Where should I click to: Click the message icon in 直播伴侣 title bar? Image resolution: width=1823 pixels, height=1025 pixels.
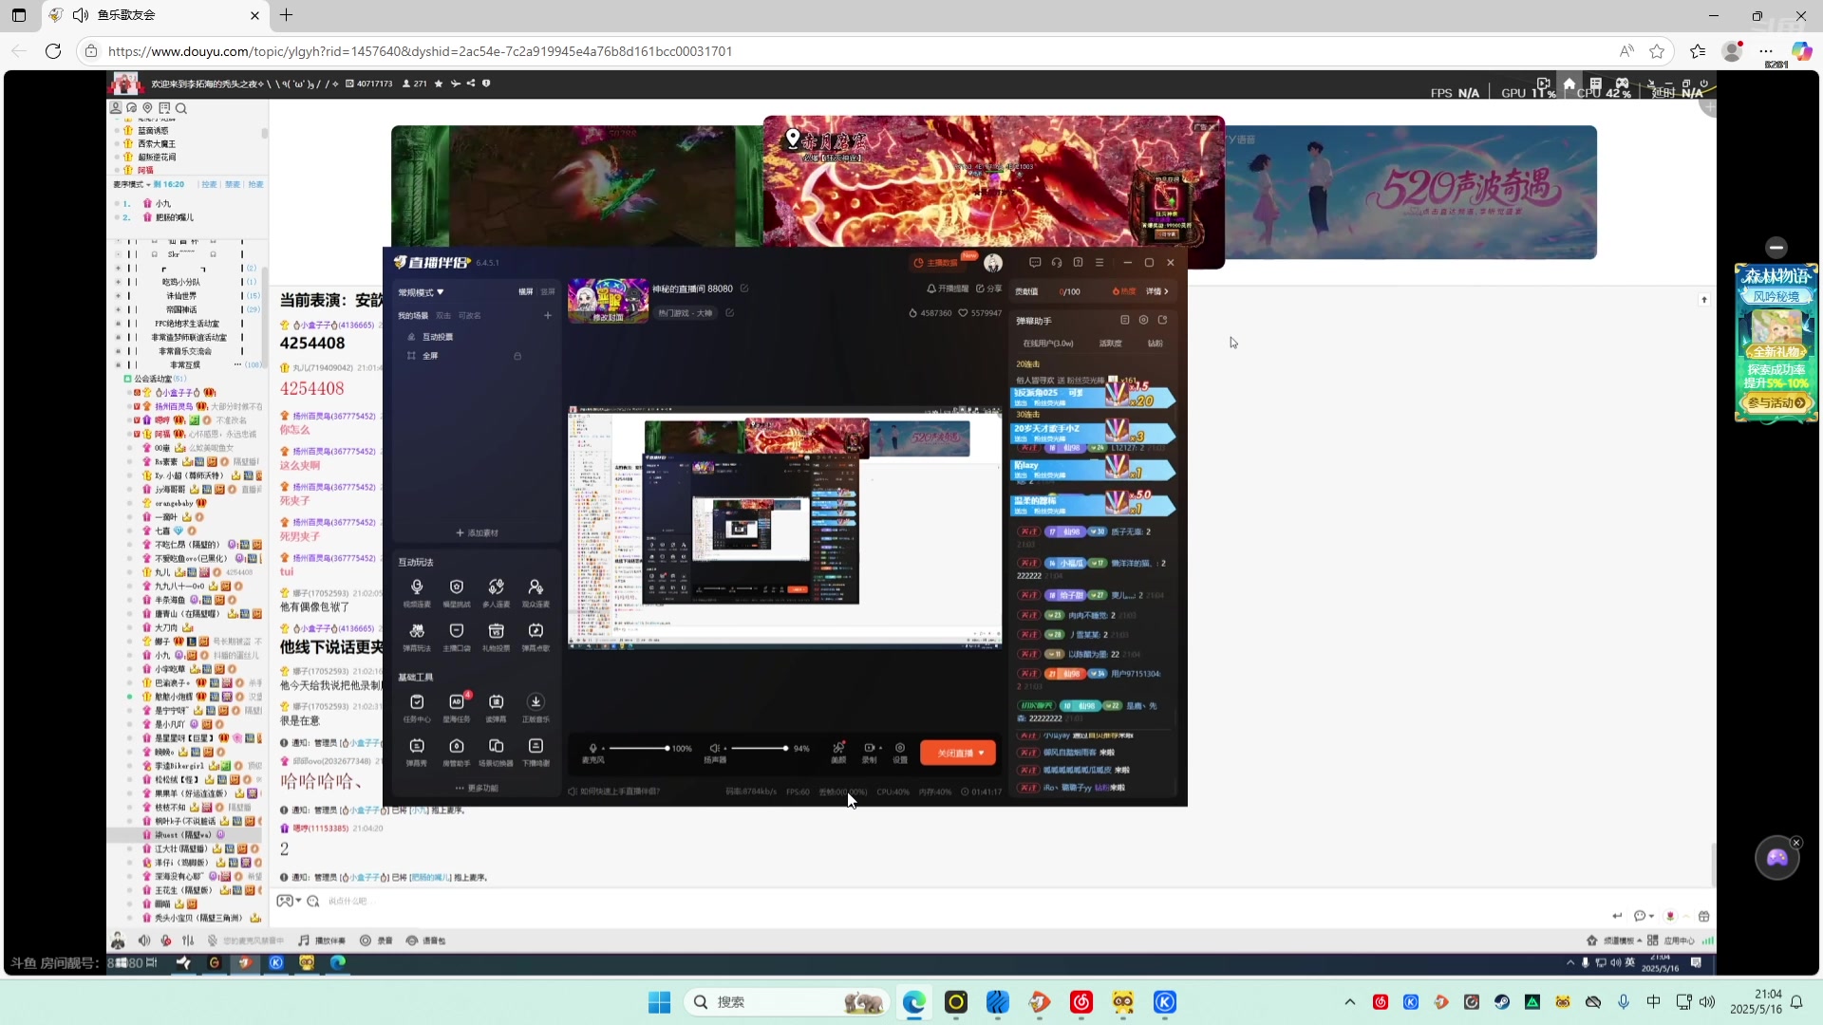pyautogui.click(x=1035, y=263)
